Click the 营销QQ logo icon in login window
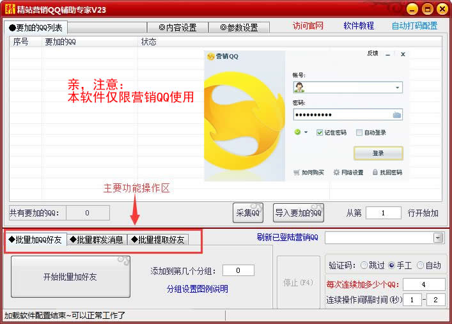This screenshot has width=452, height=324. pyautogui.click(x=211, y=56)
